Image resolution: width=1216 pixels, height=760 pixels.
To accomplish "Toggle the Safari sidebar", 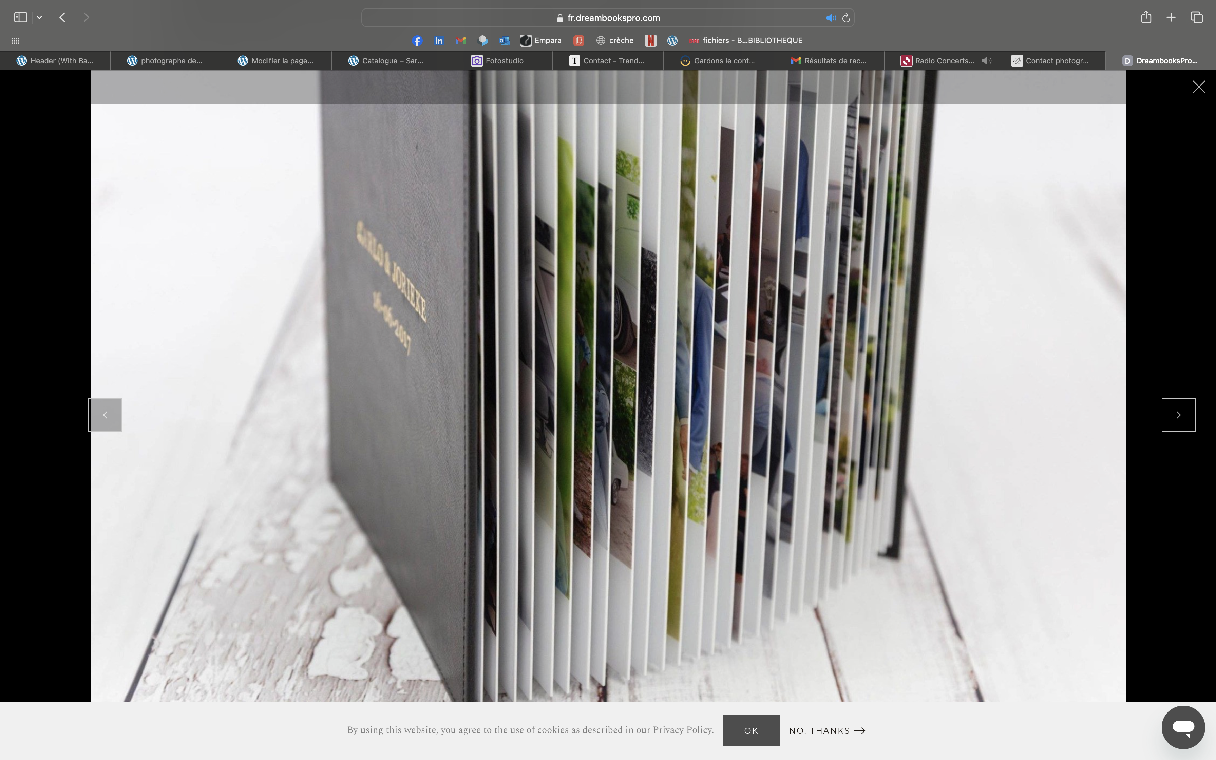I will coord(21,18).
